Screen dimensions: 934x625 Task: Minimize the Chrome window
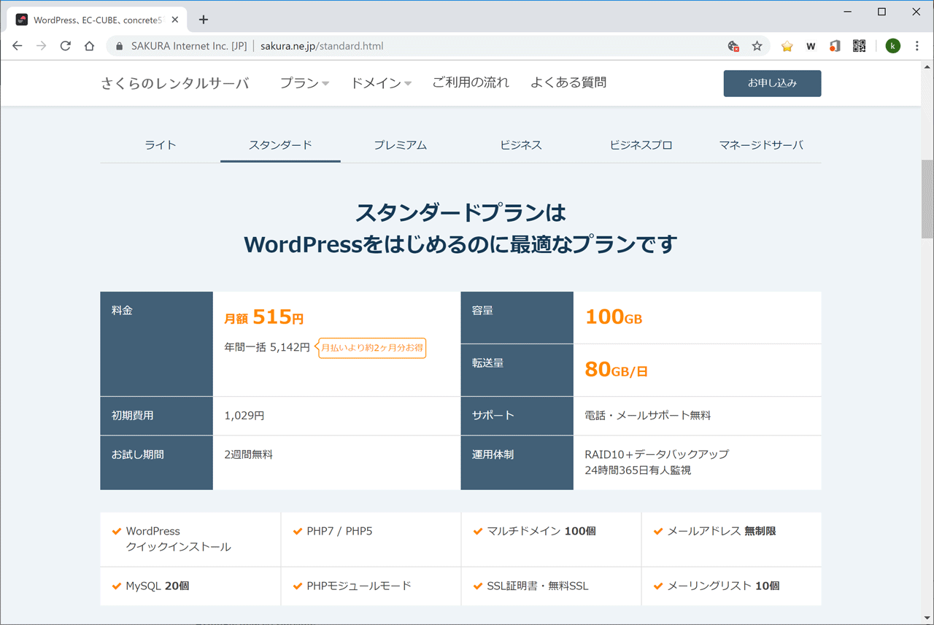[x=848, y=12]
